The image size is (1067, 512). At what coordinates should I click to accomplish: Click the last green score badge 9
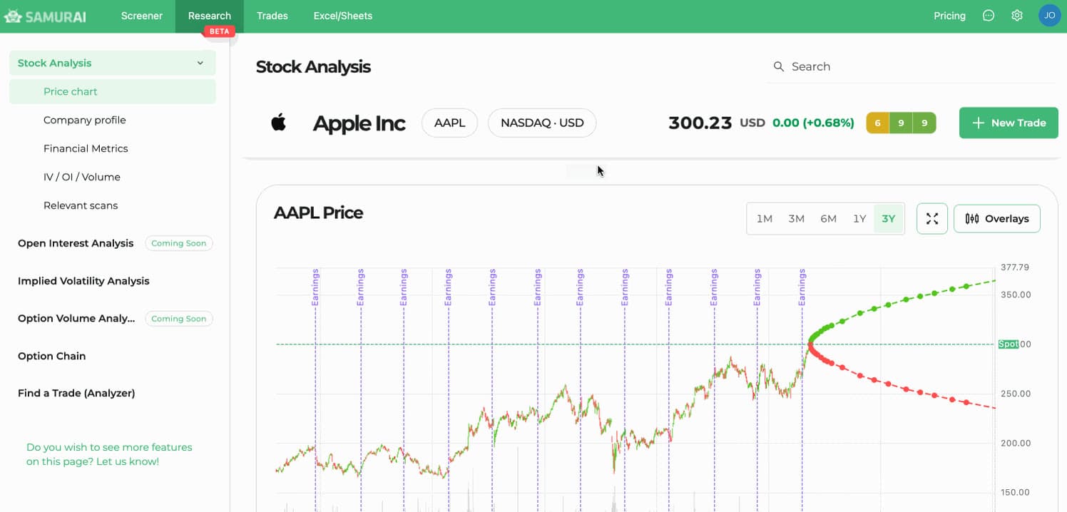click(x=924, y=123)
